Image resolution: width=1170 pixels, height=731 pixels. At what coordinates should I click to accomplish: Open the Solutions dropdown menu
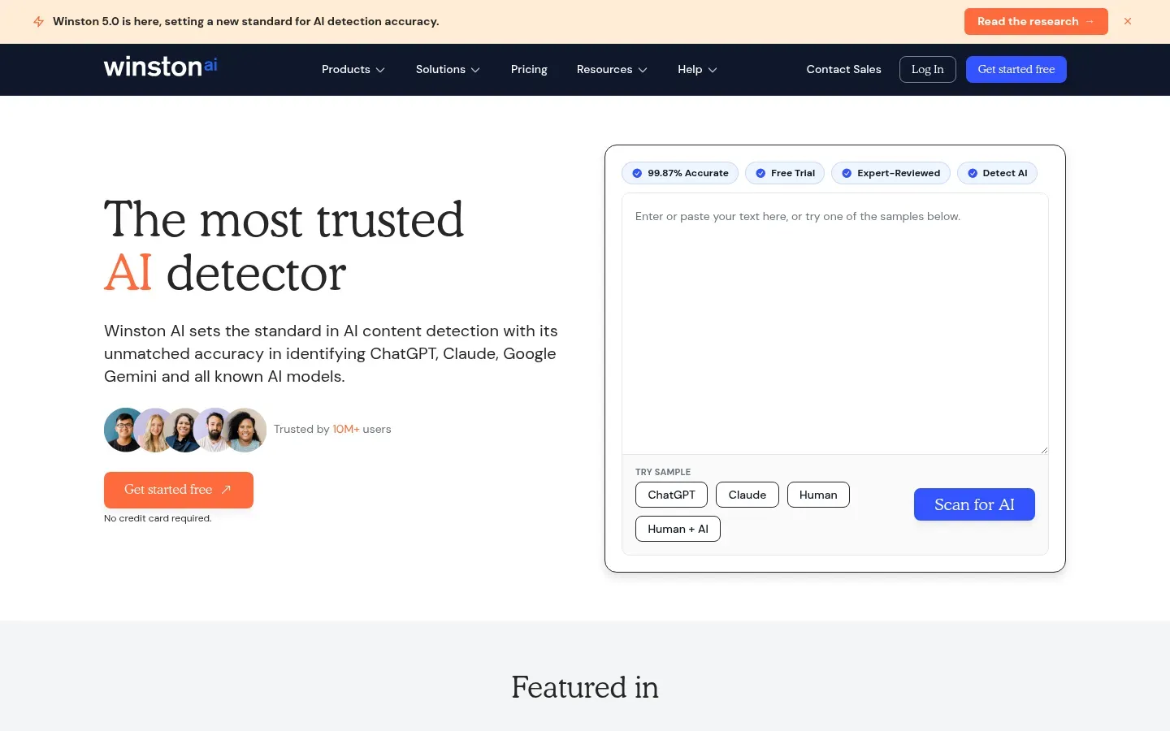coord(448,70)
